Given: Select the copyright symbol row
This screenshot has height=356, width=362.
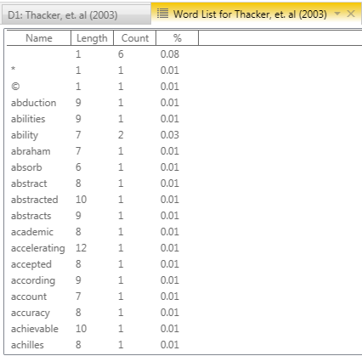Looking at the screenshot, I should click(x=184, y=87).
